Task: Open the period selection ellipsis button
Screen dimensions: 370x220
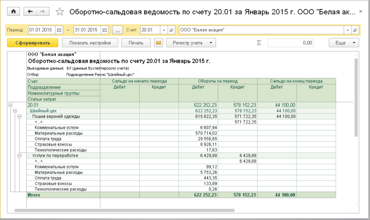Action: (x=117, y=30)
